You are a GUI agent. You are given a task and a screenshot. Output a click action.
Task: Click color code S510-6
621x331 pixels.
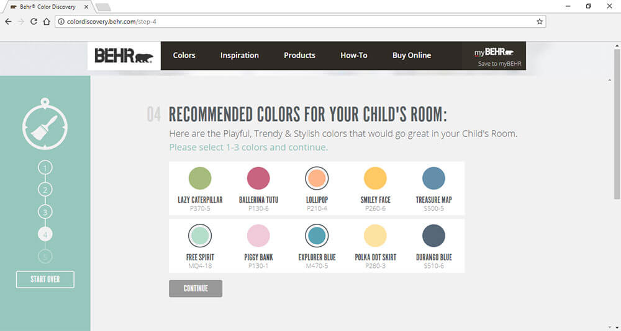(x=433, y=266)
